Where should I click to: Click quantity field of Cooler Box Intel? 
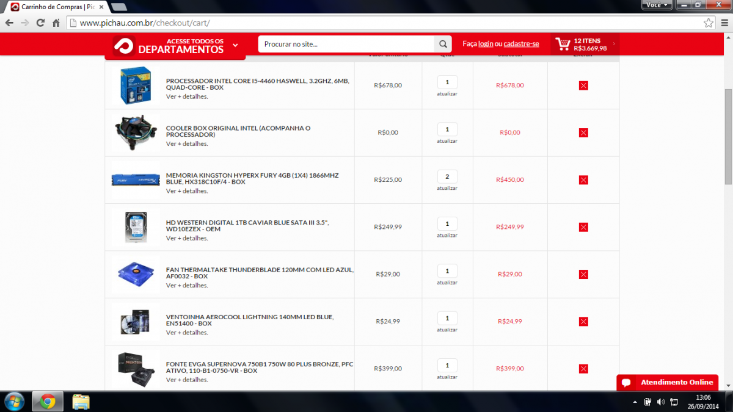(x=447, y=129)
